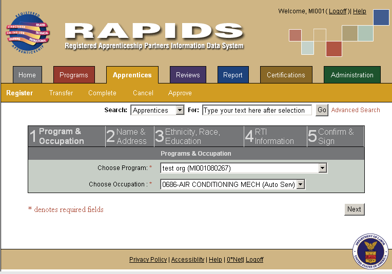The image size is (392, 274).
Task: Click the 'Programs & Occupation' section header
Action: click(196, 154)
